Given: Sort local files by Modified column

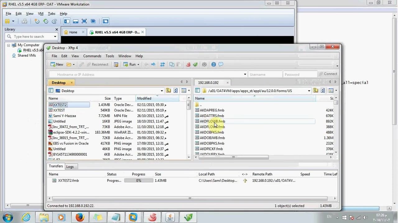Looking at the screenshot, I should point(158,98).
